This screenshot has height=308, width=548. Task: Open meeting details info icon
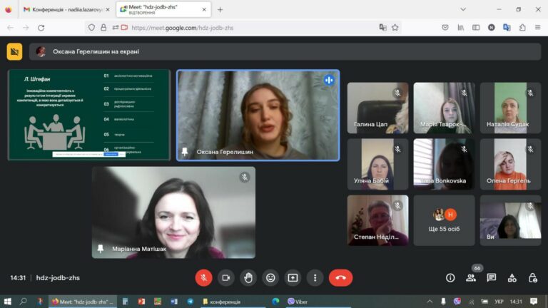450,278
